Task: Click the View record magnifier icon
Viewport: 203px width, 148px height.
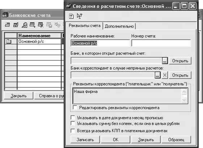Action: click(x=24, y=25)
